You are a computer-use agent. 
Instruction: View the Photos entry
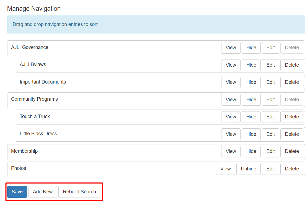coord(225,169)
